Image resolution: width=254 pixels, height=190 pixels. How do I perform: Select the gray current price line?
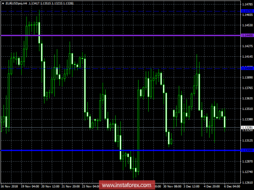(120, 127)
